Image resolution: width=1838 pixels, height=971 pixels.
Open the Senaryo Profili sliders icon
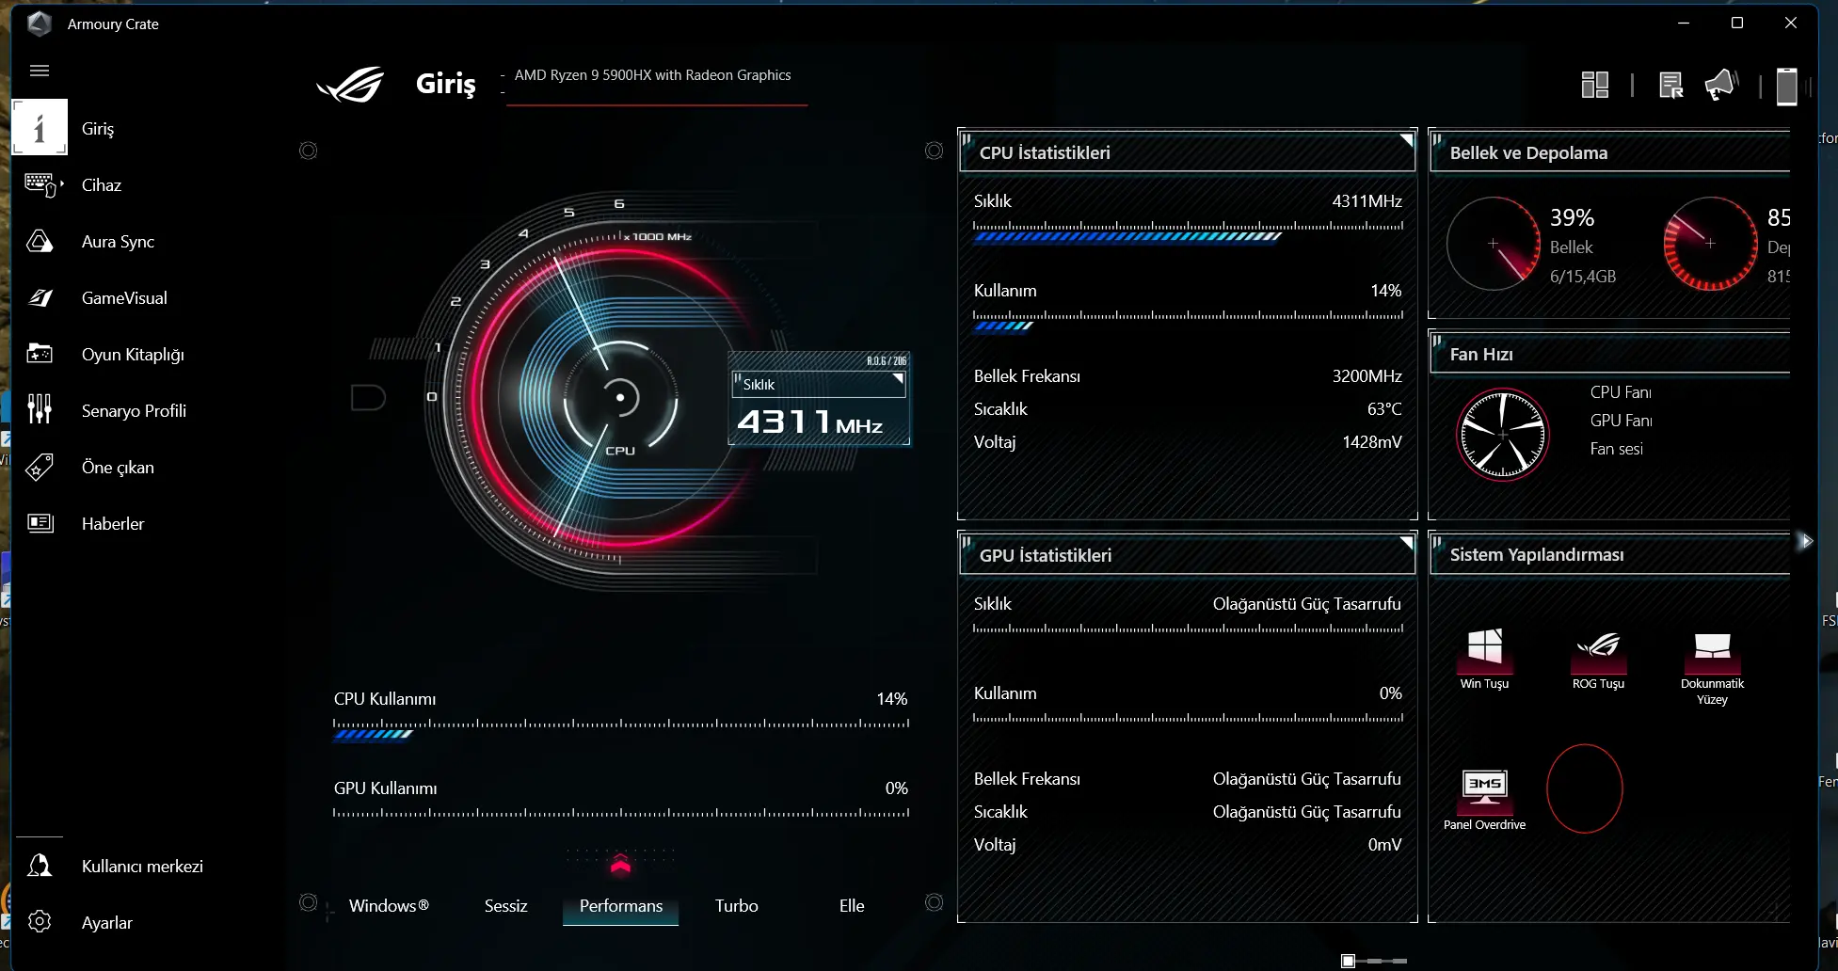pyautogui.click(x=40, y=410)
